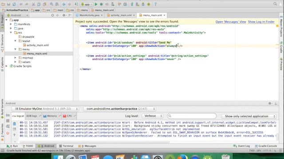Click the Make Project icon
This screenshot has height=159, width=284.
coord(76,4)
